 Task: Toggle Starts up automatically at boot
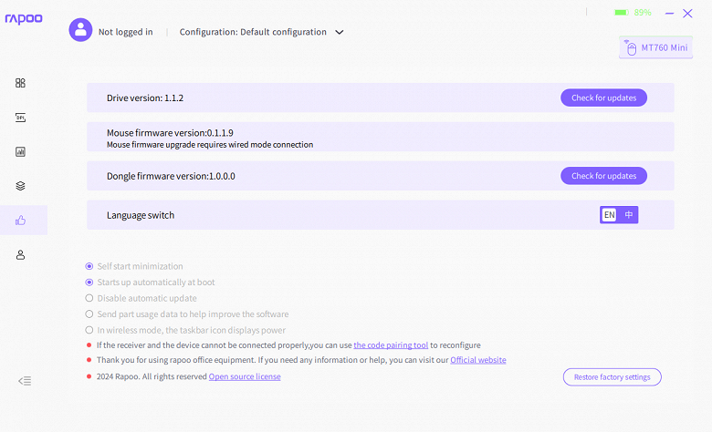point(89,283)
